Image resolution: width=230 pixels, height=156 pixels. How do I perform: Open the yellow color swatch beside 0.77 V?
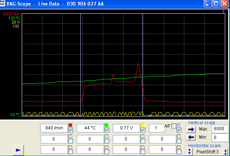click(x=143, y=125)
